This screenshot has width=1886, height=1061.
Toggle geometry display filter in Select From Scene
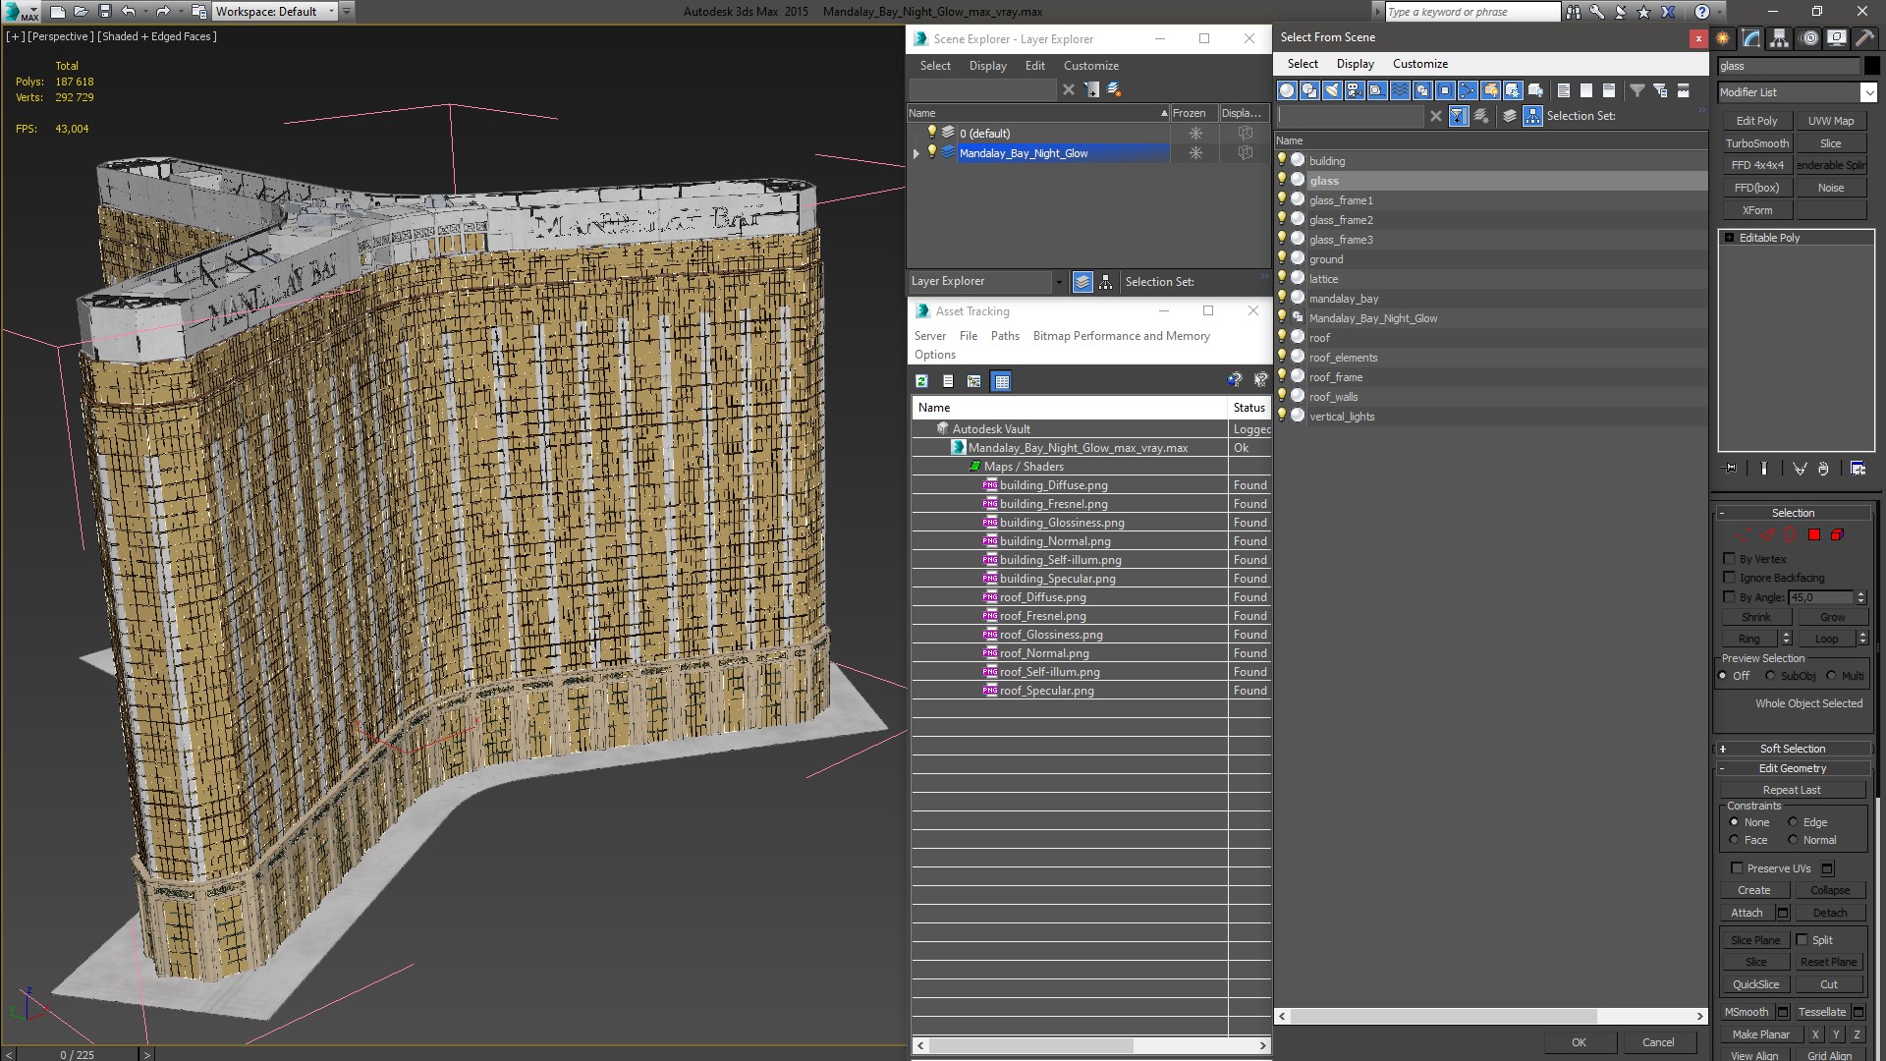(x=1287, y=90)
